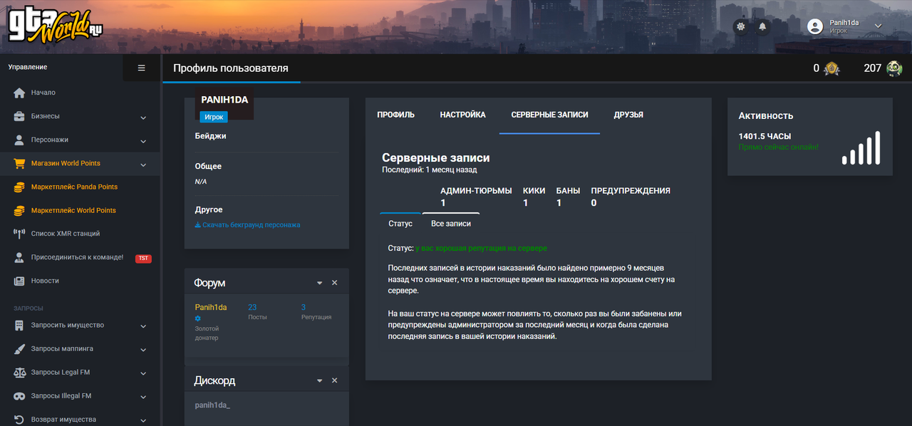Open the user account dropdown arrow

point(878,26)
